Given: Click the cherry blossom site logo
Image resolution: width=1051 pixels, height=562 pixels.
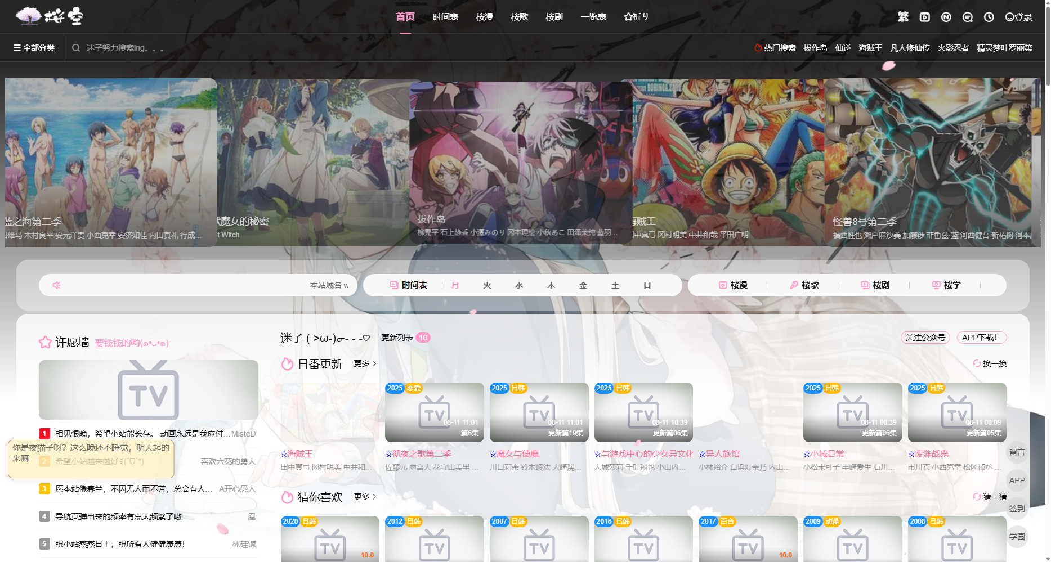Looking at the screenshot, I should 50,16.
